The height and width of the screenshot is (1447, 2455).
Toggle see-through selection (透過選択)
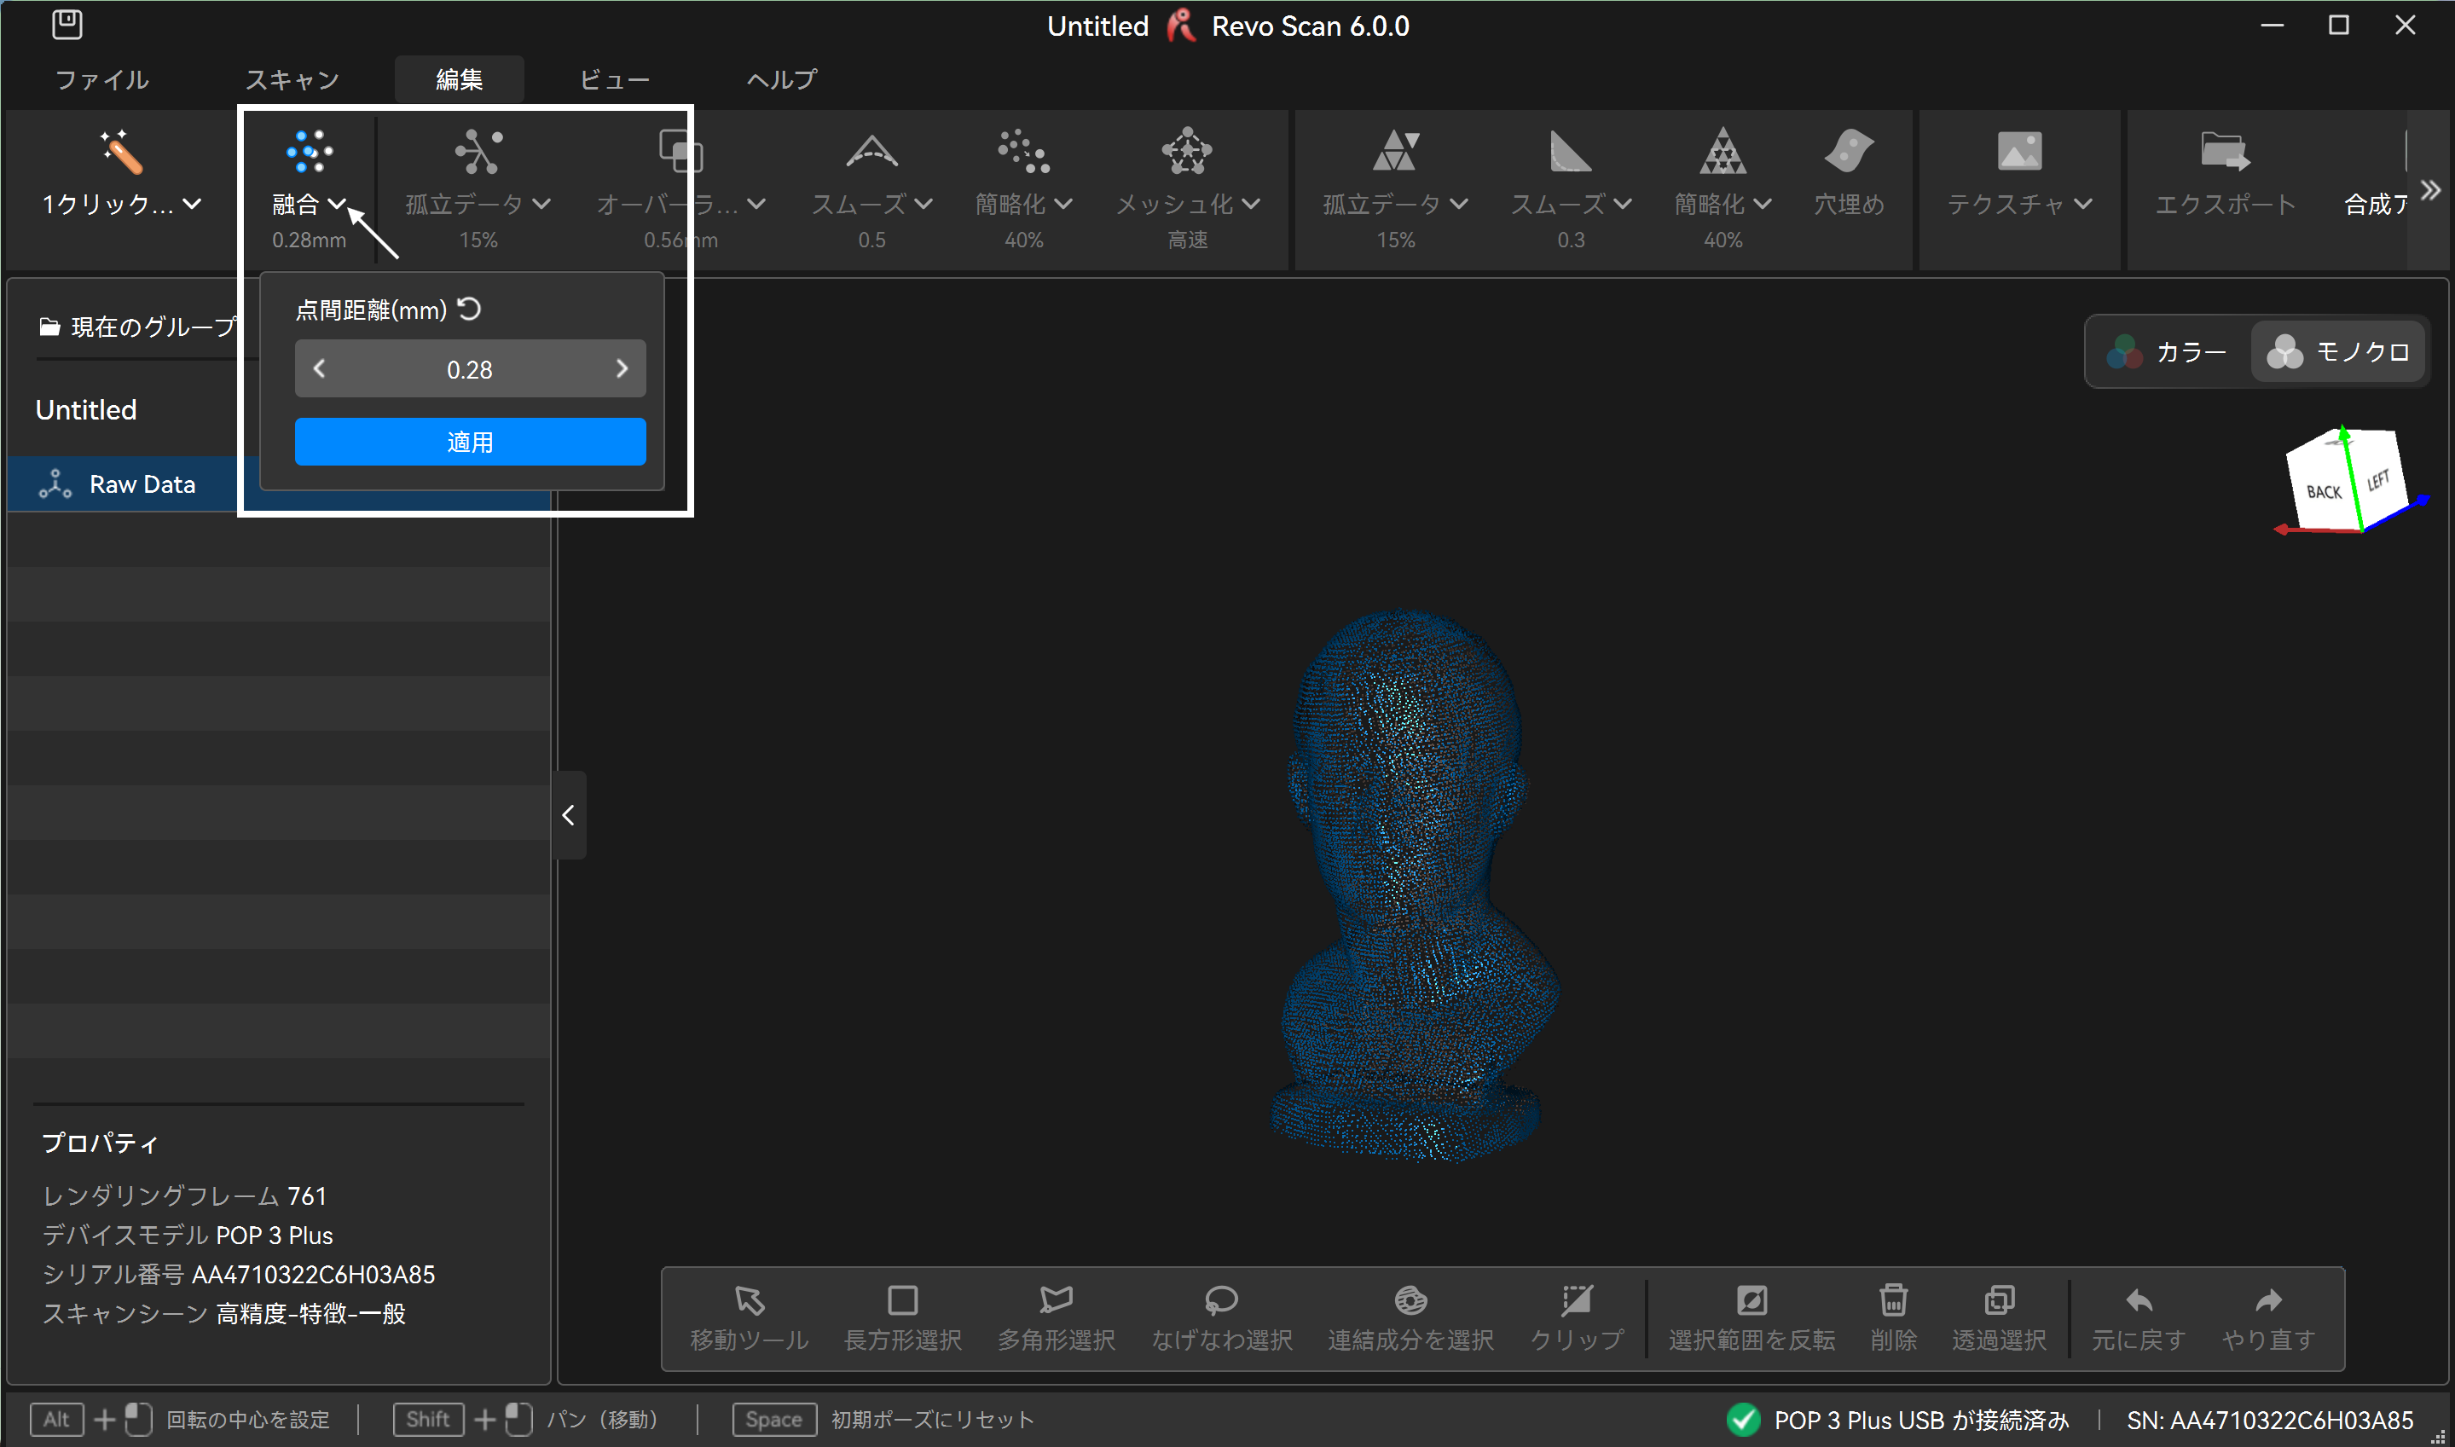point(1998,1300)
